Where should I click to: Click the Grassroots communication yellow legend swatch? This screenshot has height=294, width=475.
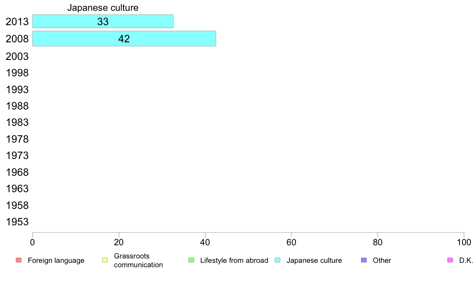[x=105, y=260]
